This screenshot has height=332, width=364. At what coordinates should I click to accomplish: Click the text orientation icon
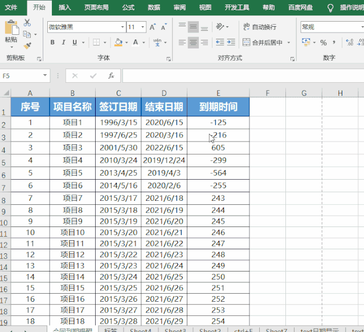click(x=220, y=27)
